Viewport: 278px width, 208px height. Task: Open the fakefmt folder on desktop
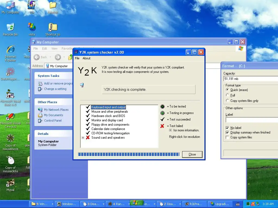(x=53, y=7)
